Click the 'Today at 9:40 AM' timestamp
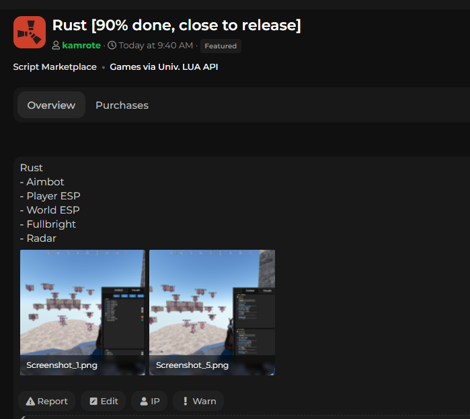Image resolution: width=470 pixels, height=419 pixels. tap(155, 46)
